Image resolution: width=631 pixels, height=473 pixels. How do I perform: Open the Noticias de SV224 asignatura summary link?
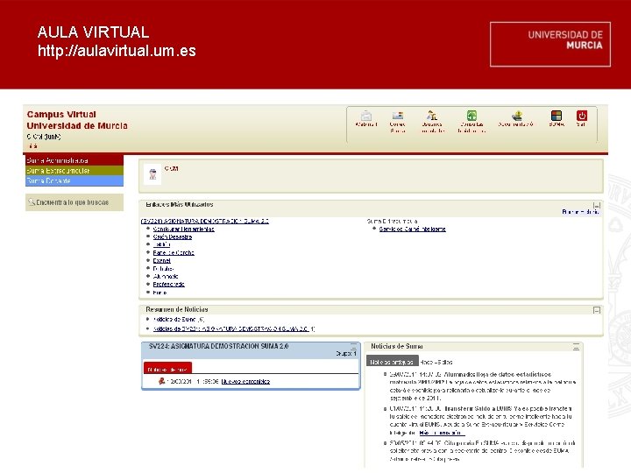pyautogui.click(x=231, y=328)
